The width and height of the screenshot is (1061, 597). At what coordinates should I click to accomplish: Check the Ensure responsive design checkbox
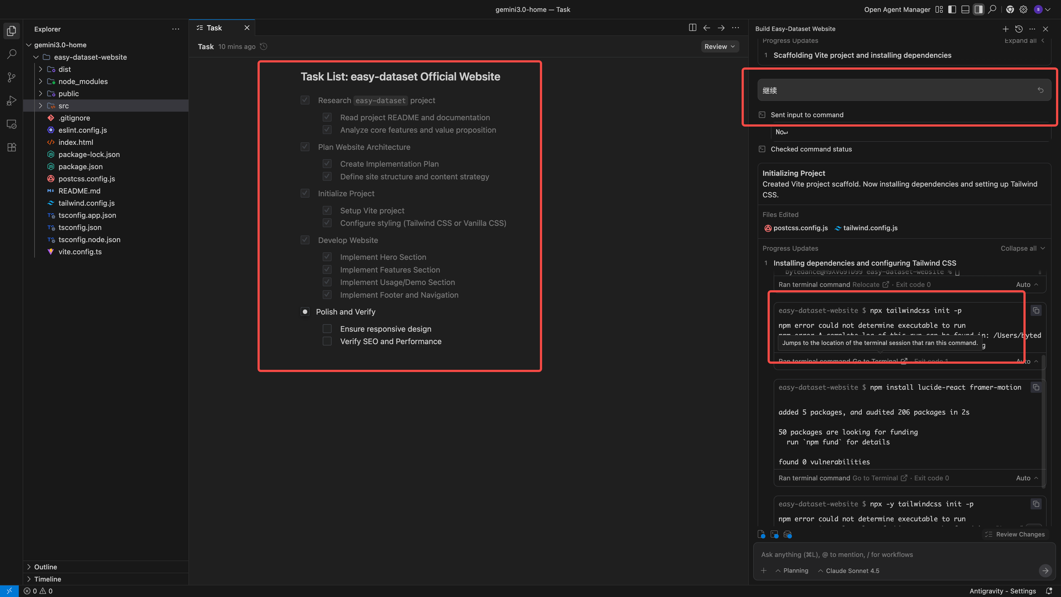[x=327, y=329]
